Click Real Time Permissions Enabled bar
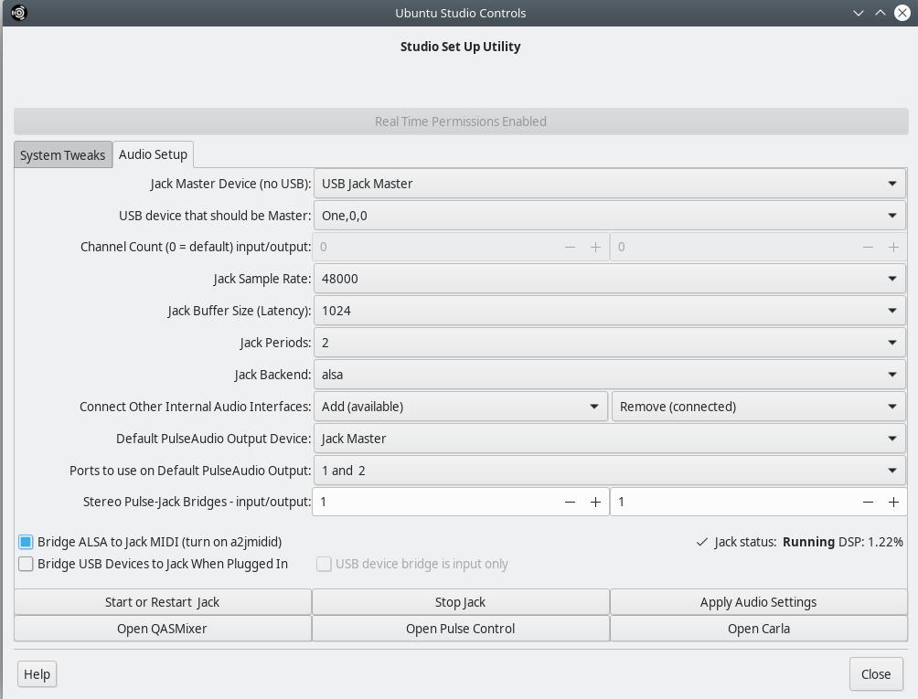 (x=461, y=122)
